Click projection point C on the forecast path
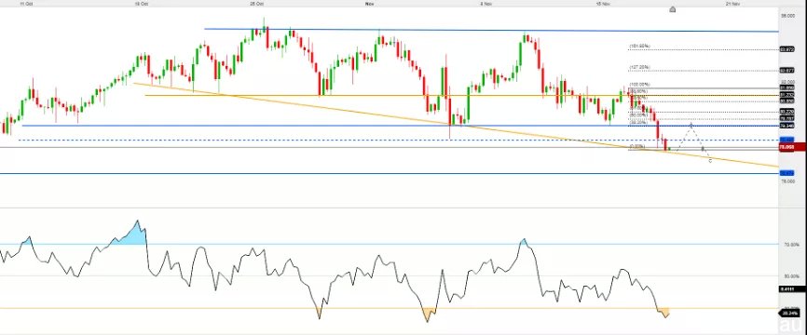The width and height of the screenshot is (807, 335). tap(710, 161)
